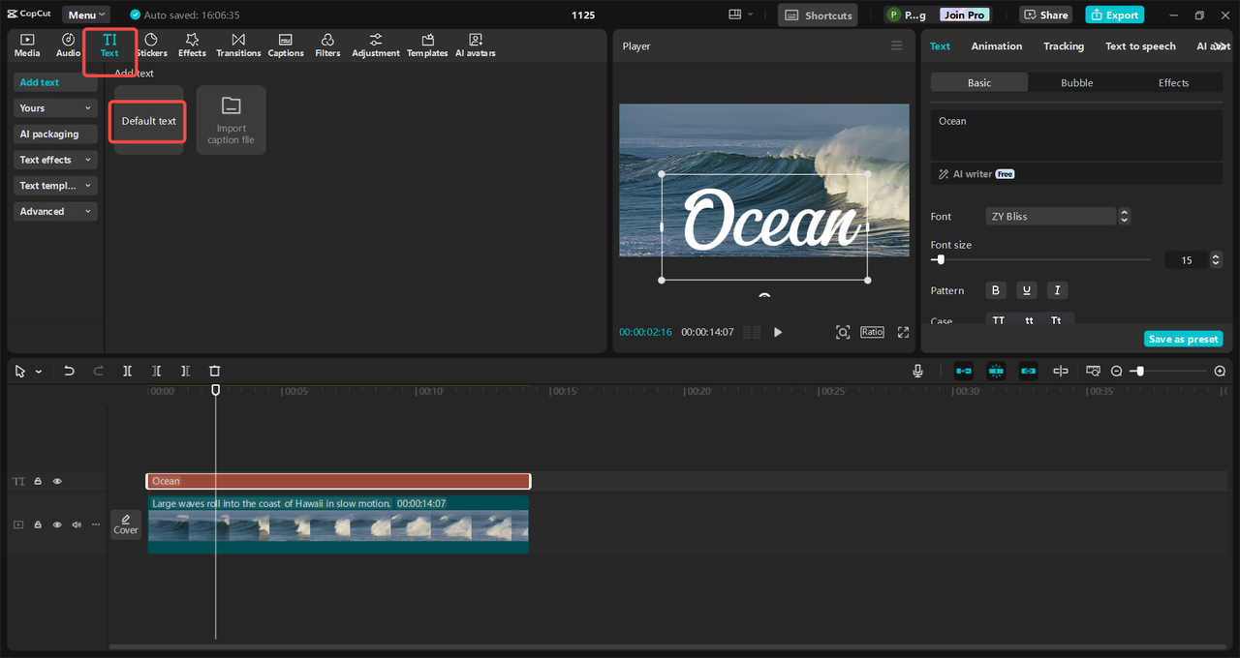Open the Menu dropdown

click(86, 15)
